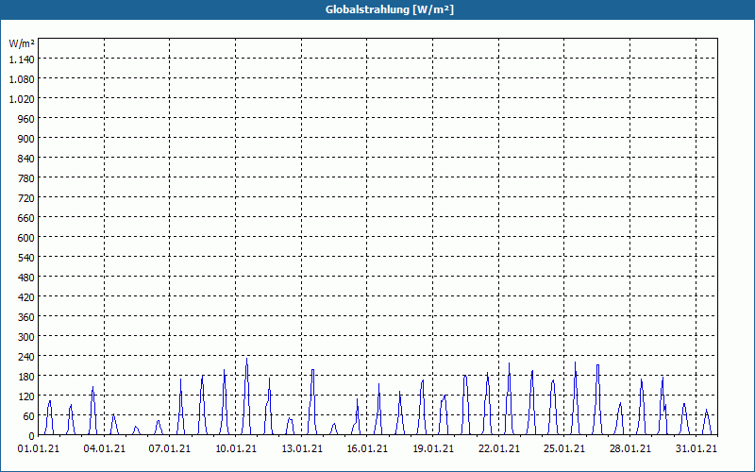The image size is (755, 472).
Task: Click the 28.01.21 date label
Action: pyautogui.click(x=630, y=449)
